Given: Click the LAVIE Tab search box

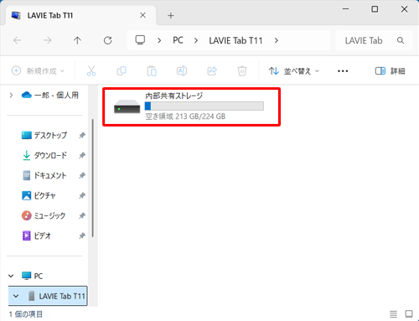Looking at the screenshot, I should point(375,40).
